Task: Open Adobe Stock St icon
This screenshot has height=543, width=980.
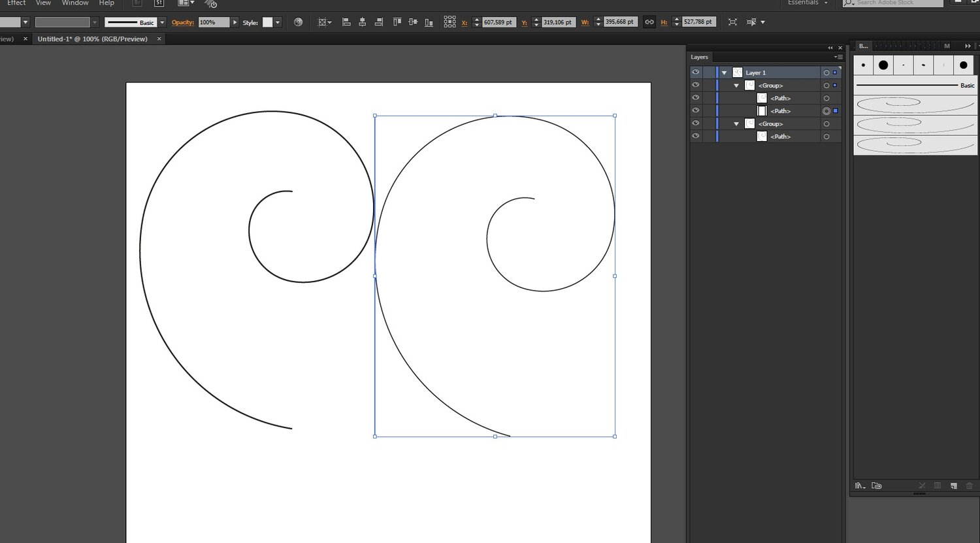Action: [x=159, y=3]
